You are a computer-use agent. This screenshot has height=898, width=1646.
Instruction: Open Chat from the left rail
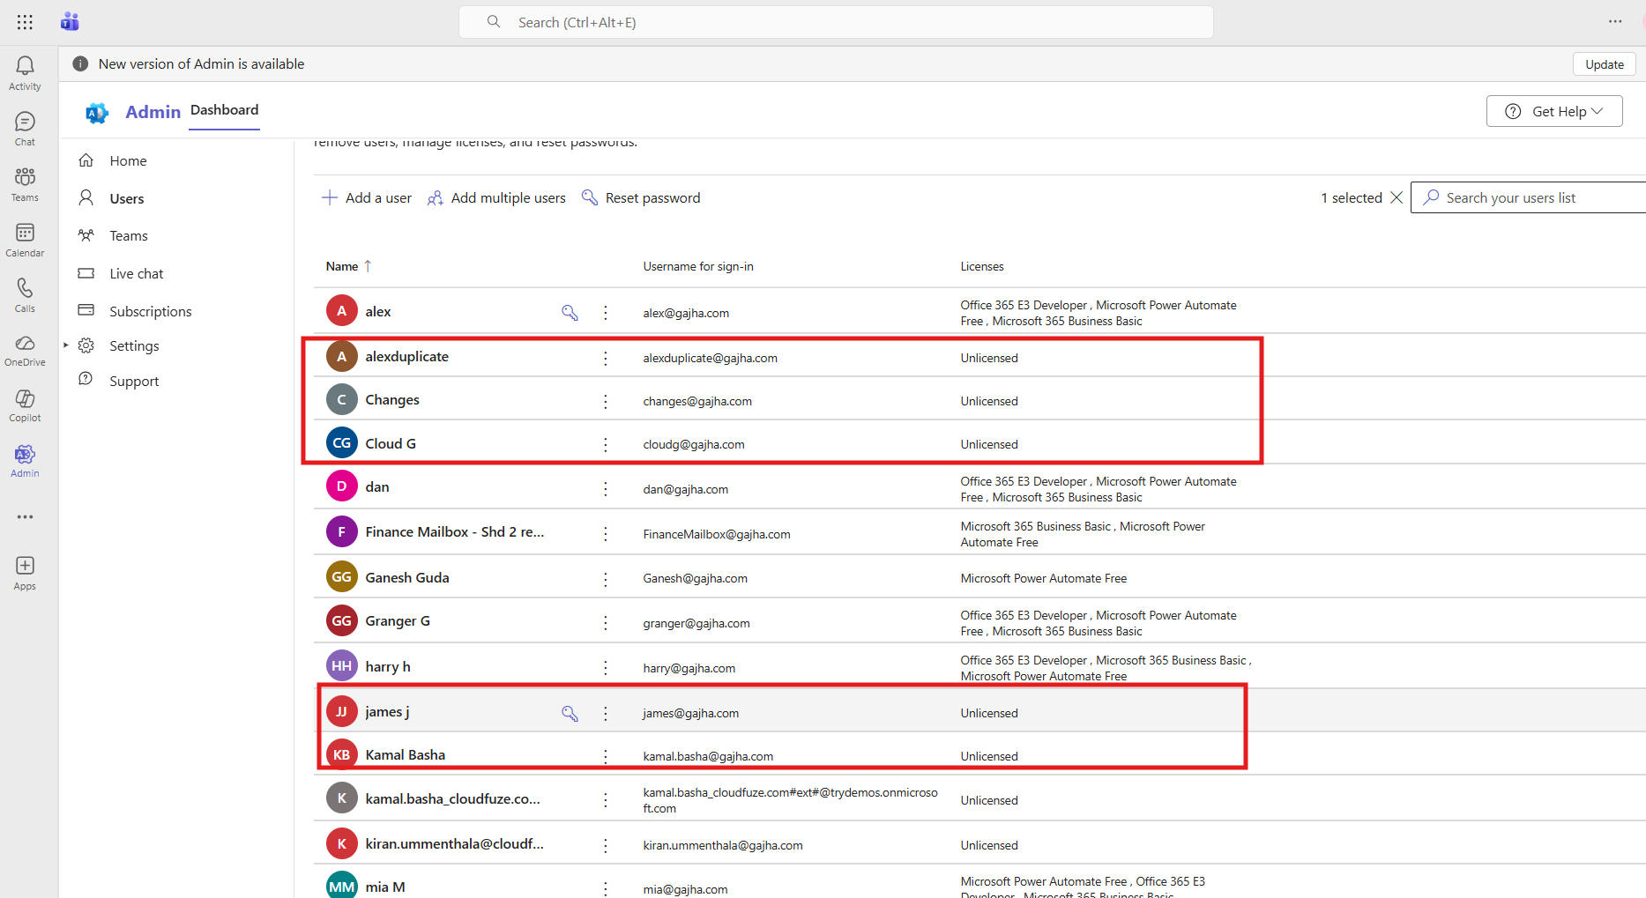pyautogui.click(x=24, y=127)
